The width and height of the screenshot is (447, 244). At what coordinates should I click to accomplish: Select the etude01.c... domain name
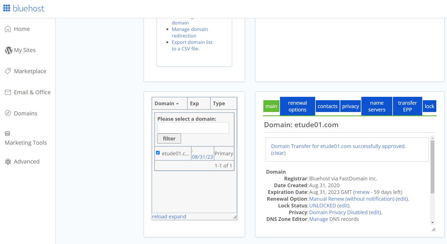pyautogui.click(x=175, y=153)
